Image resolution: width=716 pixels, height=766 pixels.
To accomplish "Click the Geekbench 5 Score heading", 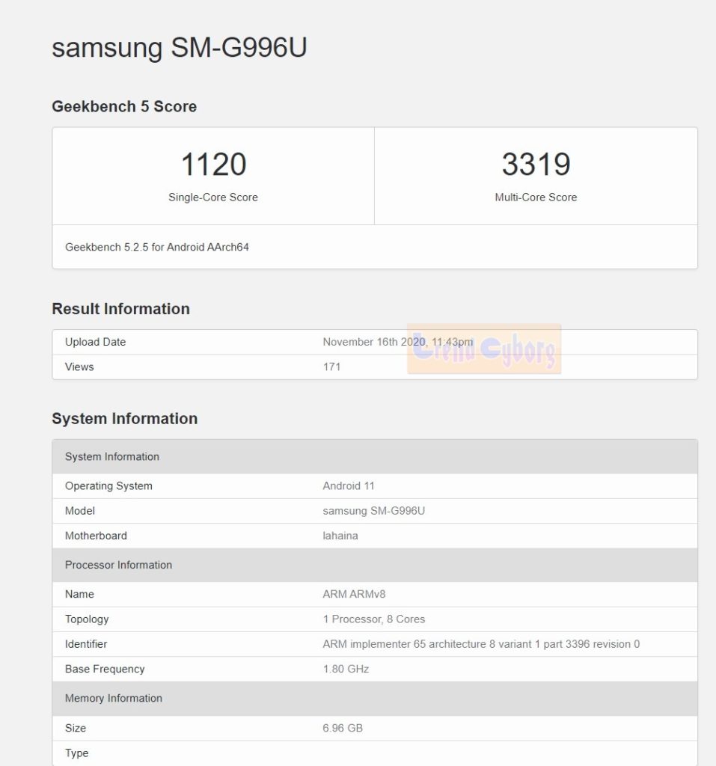I will point(123,106).
